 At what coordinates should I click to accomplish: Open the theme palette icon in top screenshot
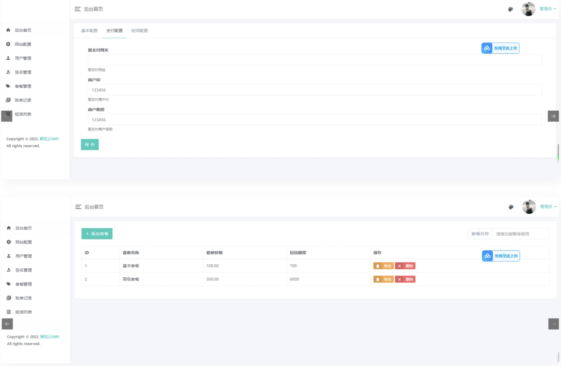click(x=511, y=9)
